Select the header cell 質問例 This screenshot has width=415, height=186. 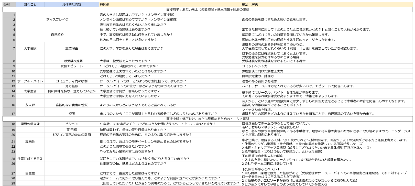[x=170, y=4]
